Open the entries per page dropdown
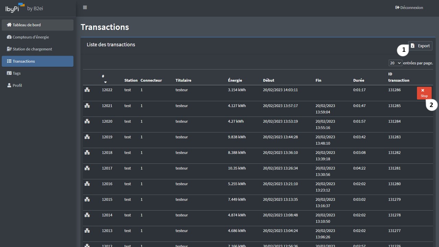The height and width of the screenshot is (247, 439). (x=395, y=63)
